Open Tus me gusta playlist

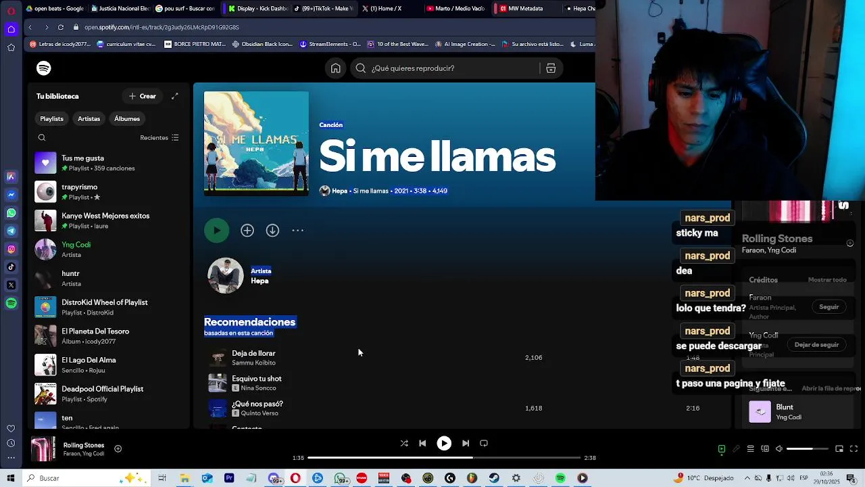point(108,163)
